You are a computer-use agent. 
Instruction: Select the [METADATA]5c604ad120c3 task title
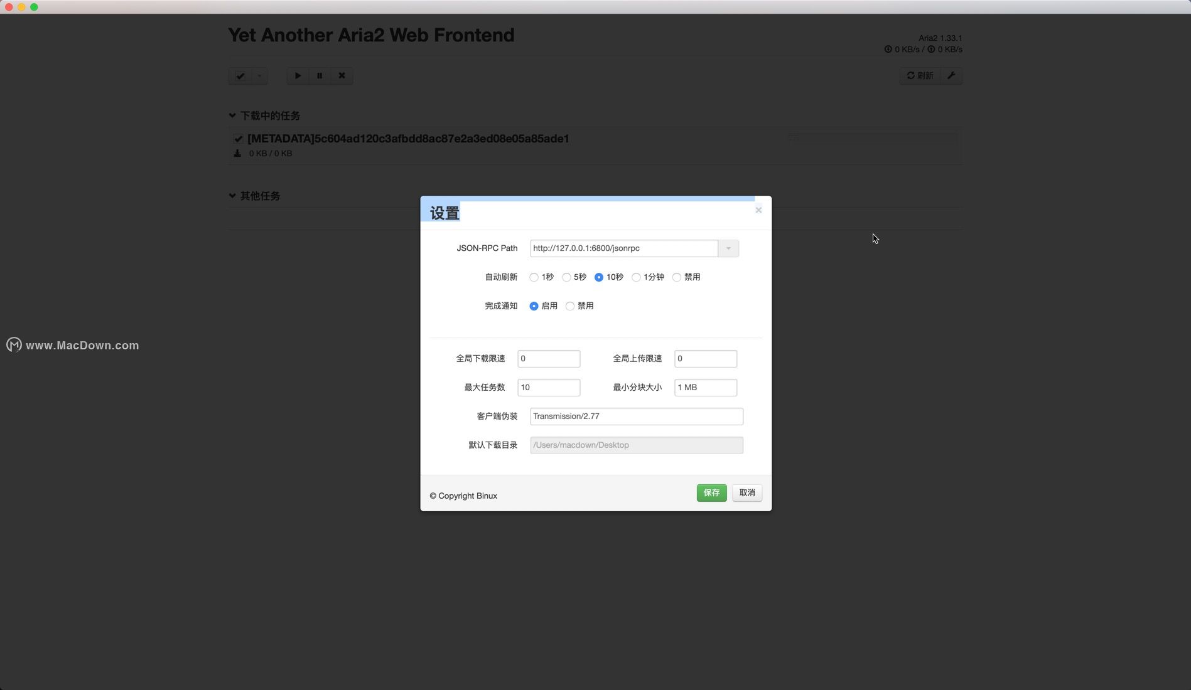click(x=408, y=139)
